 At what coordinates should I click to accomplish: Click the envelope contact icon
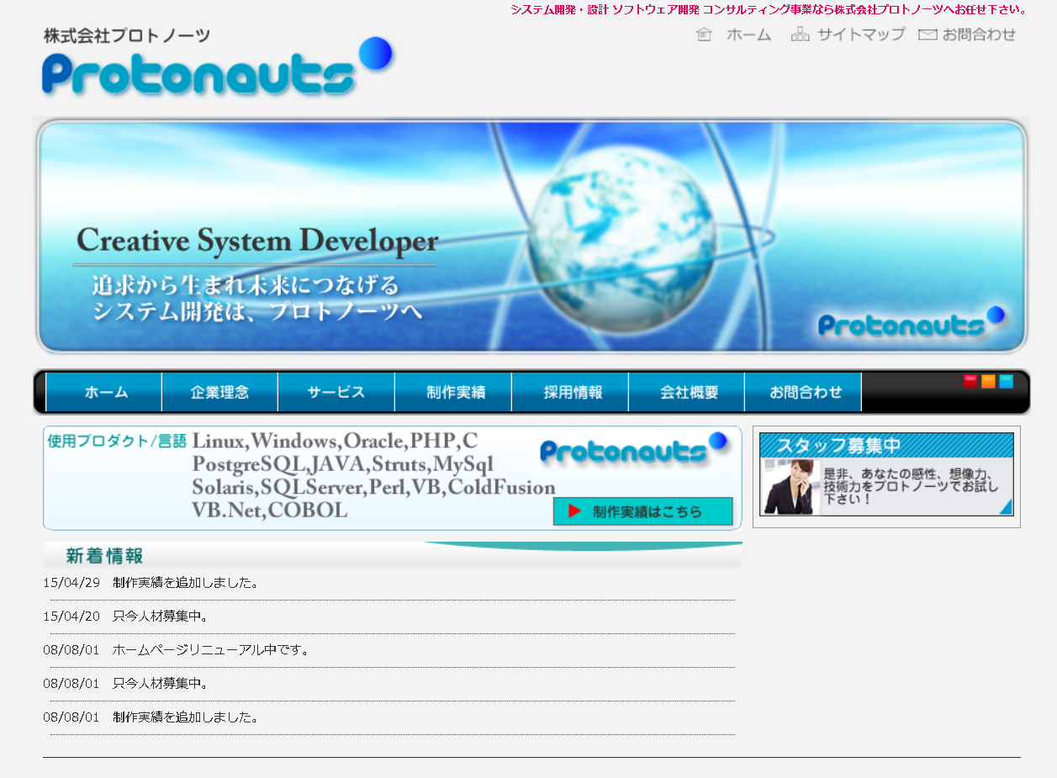pyautogui.click(x=928, y=34)
